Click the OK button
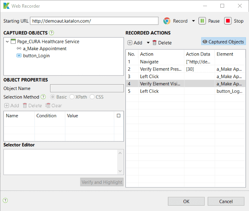 point(186,201)
